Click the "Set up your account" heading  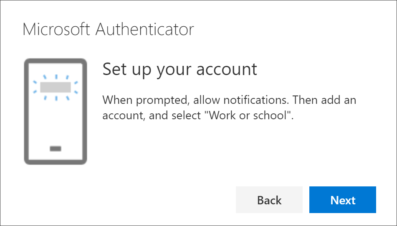180,69
